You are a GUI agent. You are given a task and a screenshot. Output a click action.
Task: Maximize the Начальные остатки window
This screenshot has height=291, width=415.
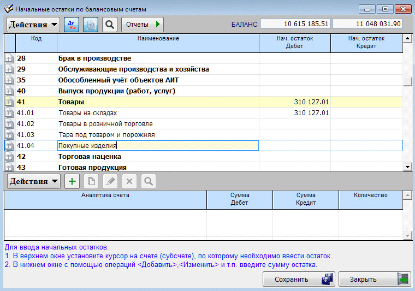[385, 9]
